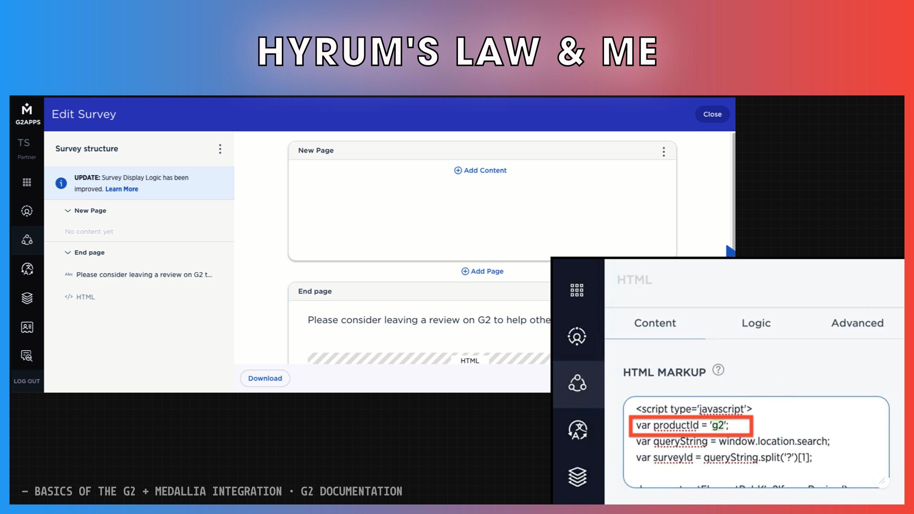Click the Close button in header
Screen dimensions: 914x514
click(x=712, y=114)
